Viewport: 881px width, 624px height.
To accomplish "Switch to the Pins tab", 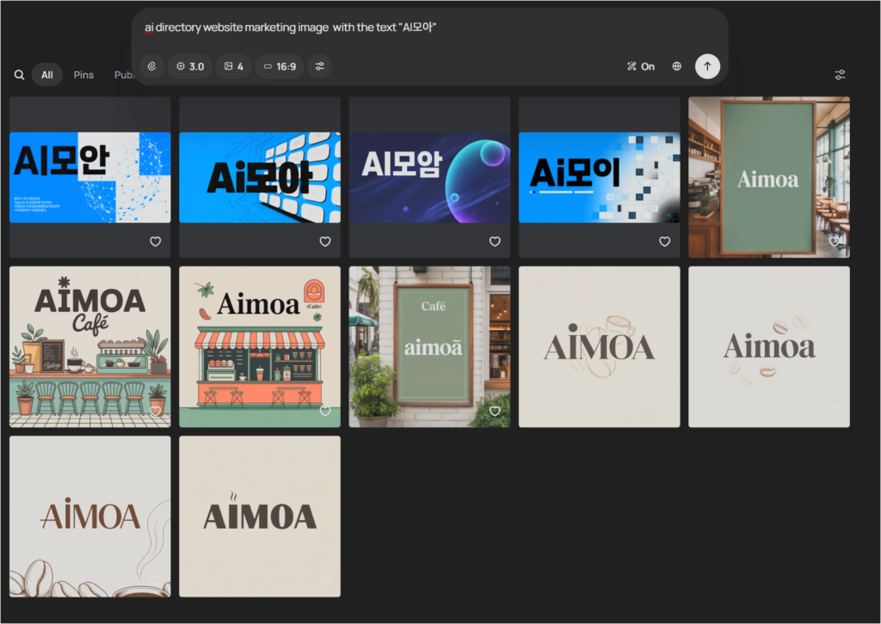I will 83,75.
